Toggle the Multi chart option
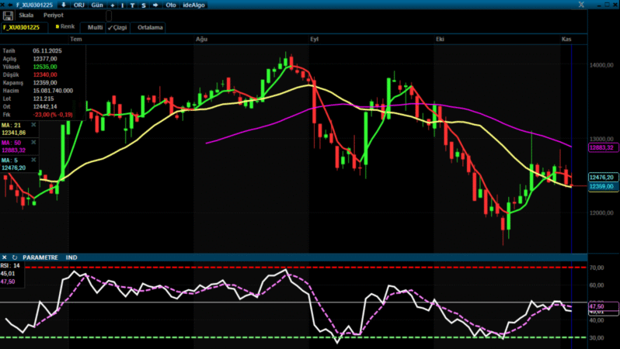The image size is (620, 349). point(95,27)
